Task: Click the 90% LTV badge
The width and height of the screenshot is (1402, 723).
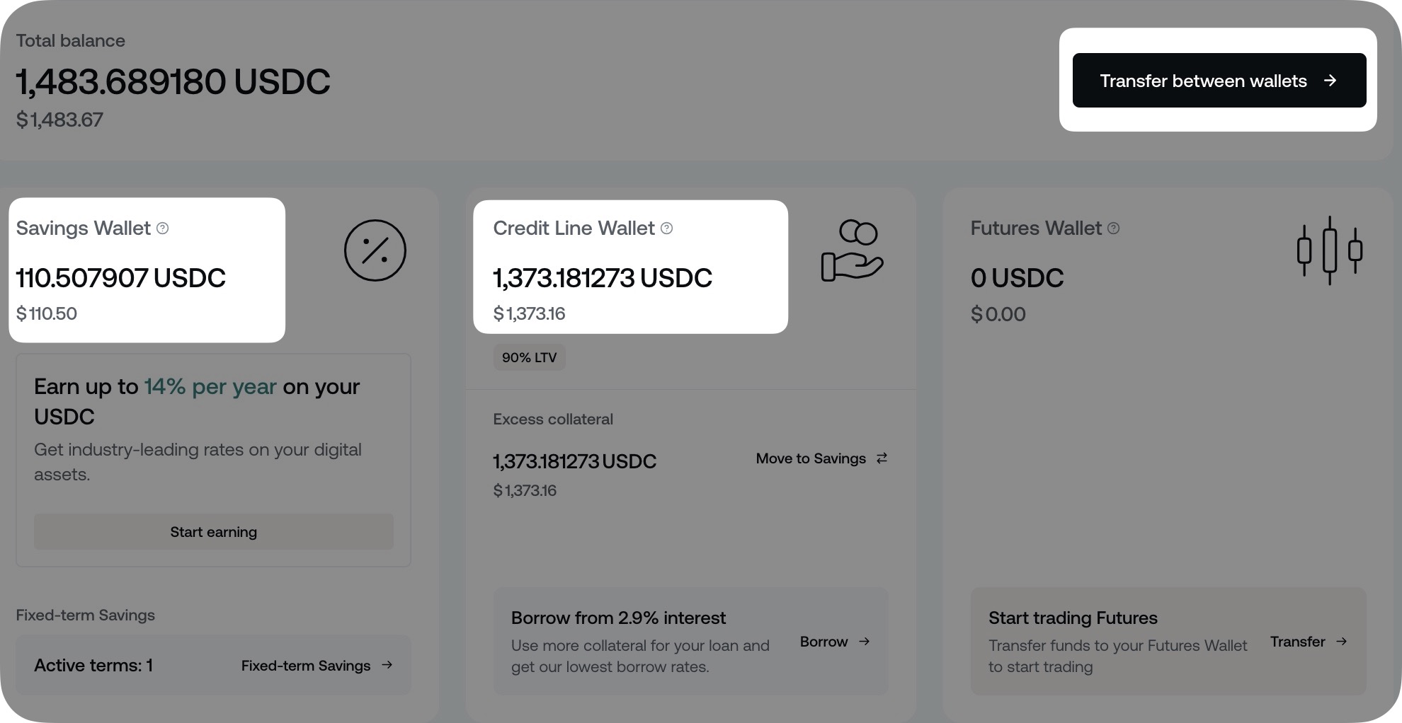Action: (x=529, y=357)
